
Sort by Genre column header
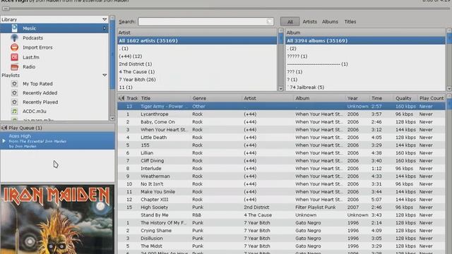217,98
